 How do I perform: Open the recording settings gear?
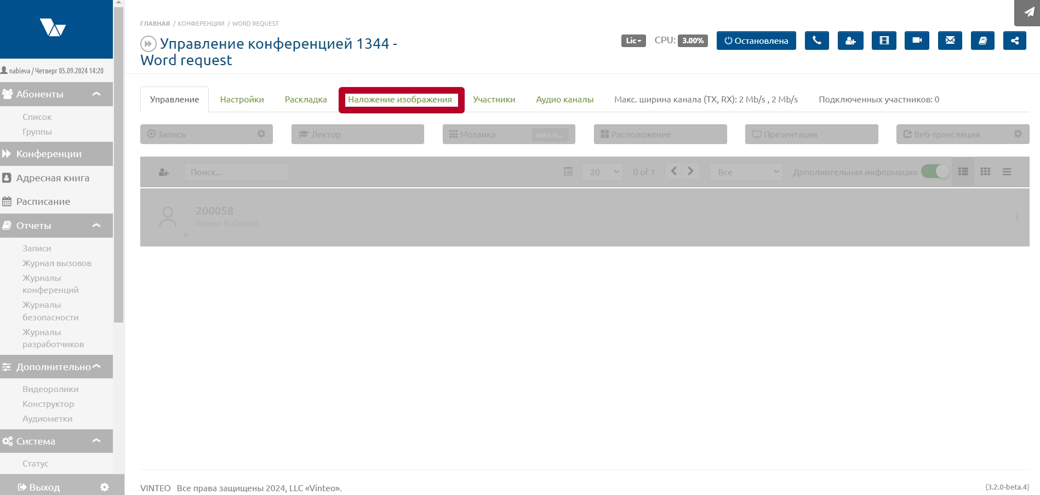tap(261, 134)
